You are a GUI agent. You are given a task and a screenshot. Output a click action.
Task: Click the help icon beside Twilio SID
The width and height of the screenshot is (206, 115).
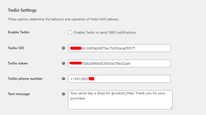click(63, 48)
